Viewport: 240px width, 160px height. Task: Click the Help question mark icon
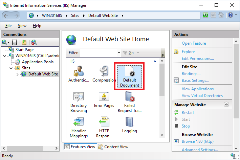231,15
